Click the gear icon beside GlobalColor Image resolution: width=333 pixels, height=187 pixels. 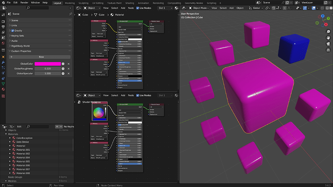63,64
